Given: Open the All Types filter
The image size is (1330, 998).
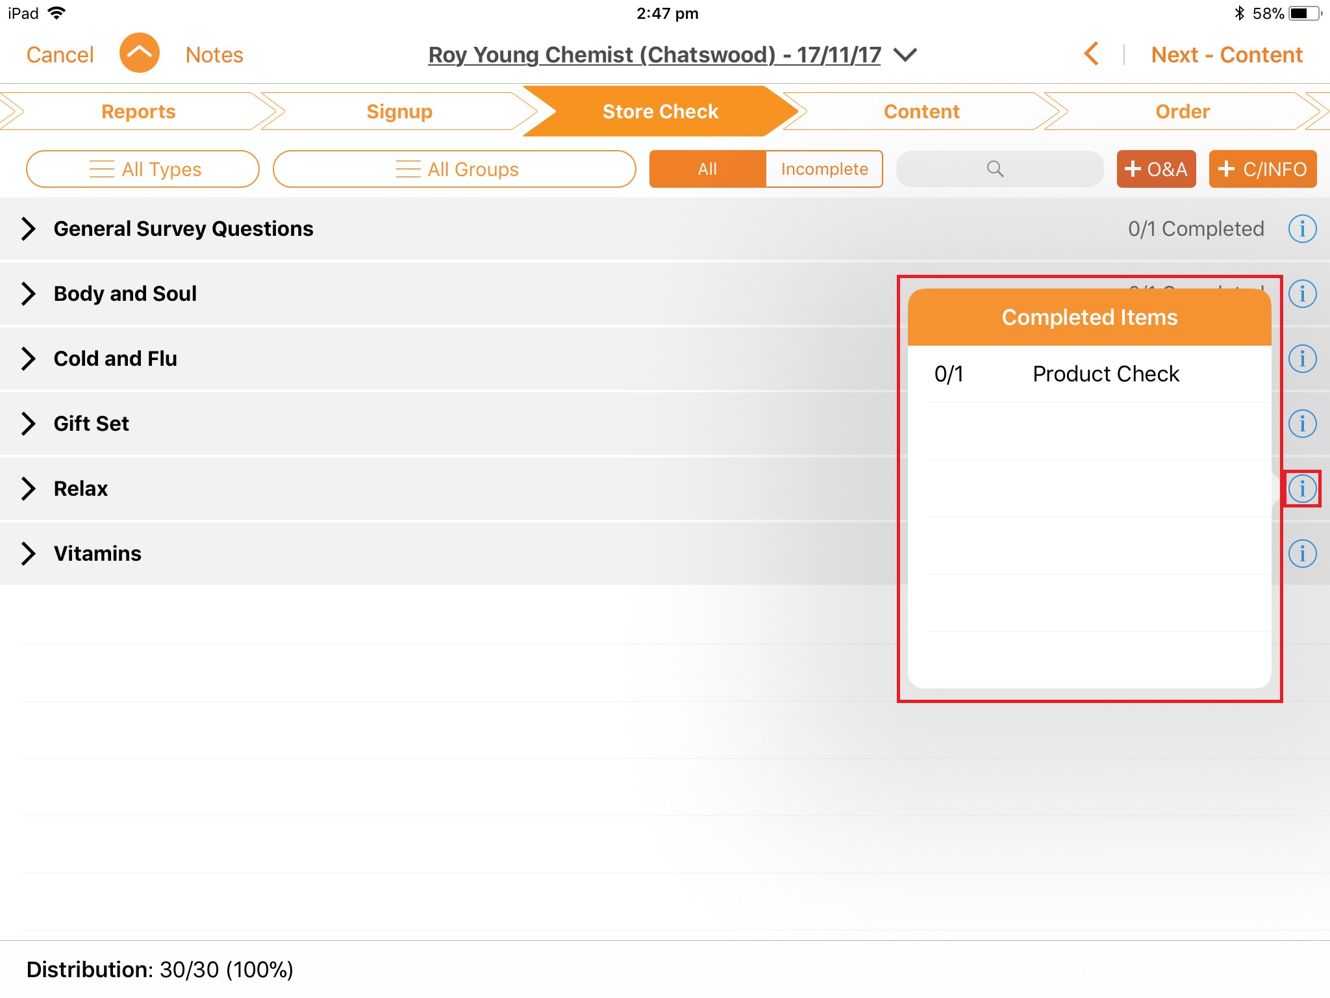Looking at the screenshot, I should point(143,169).
